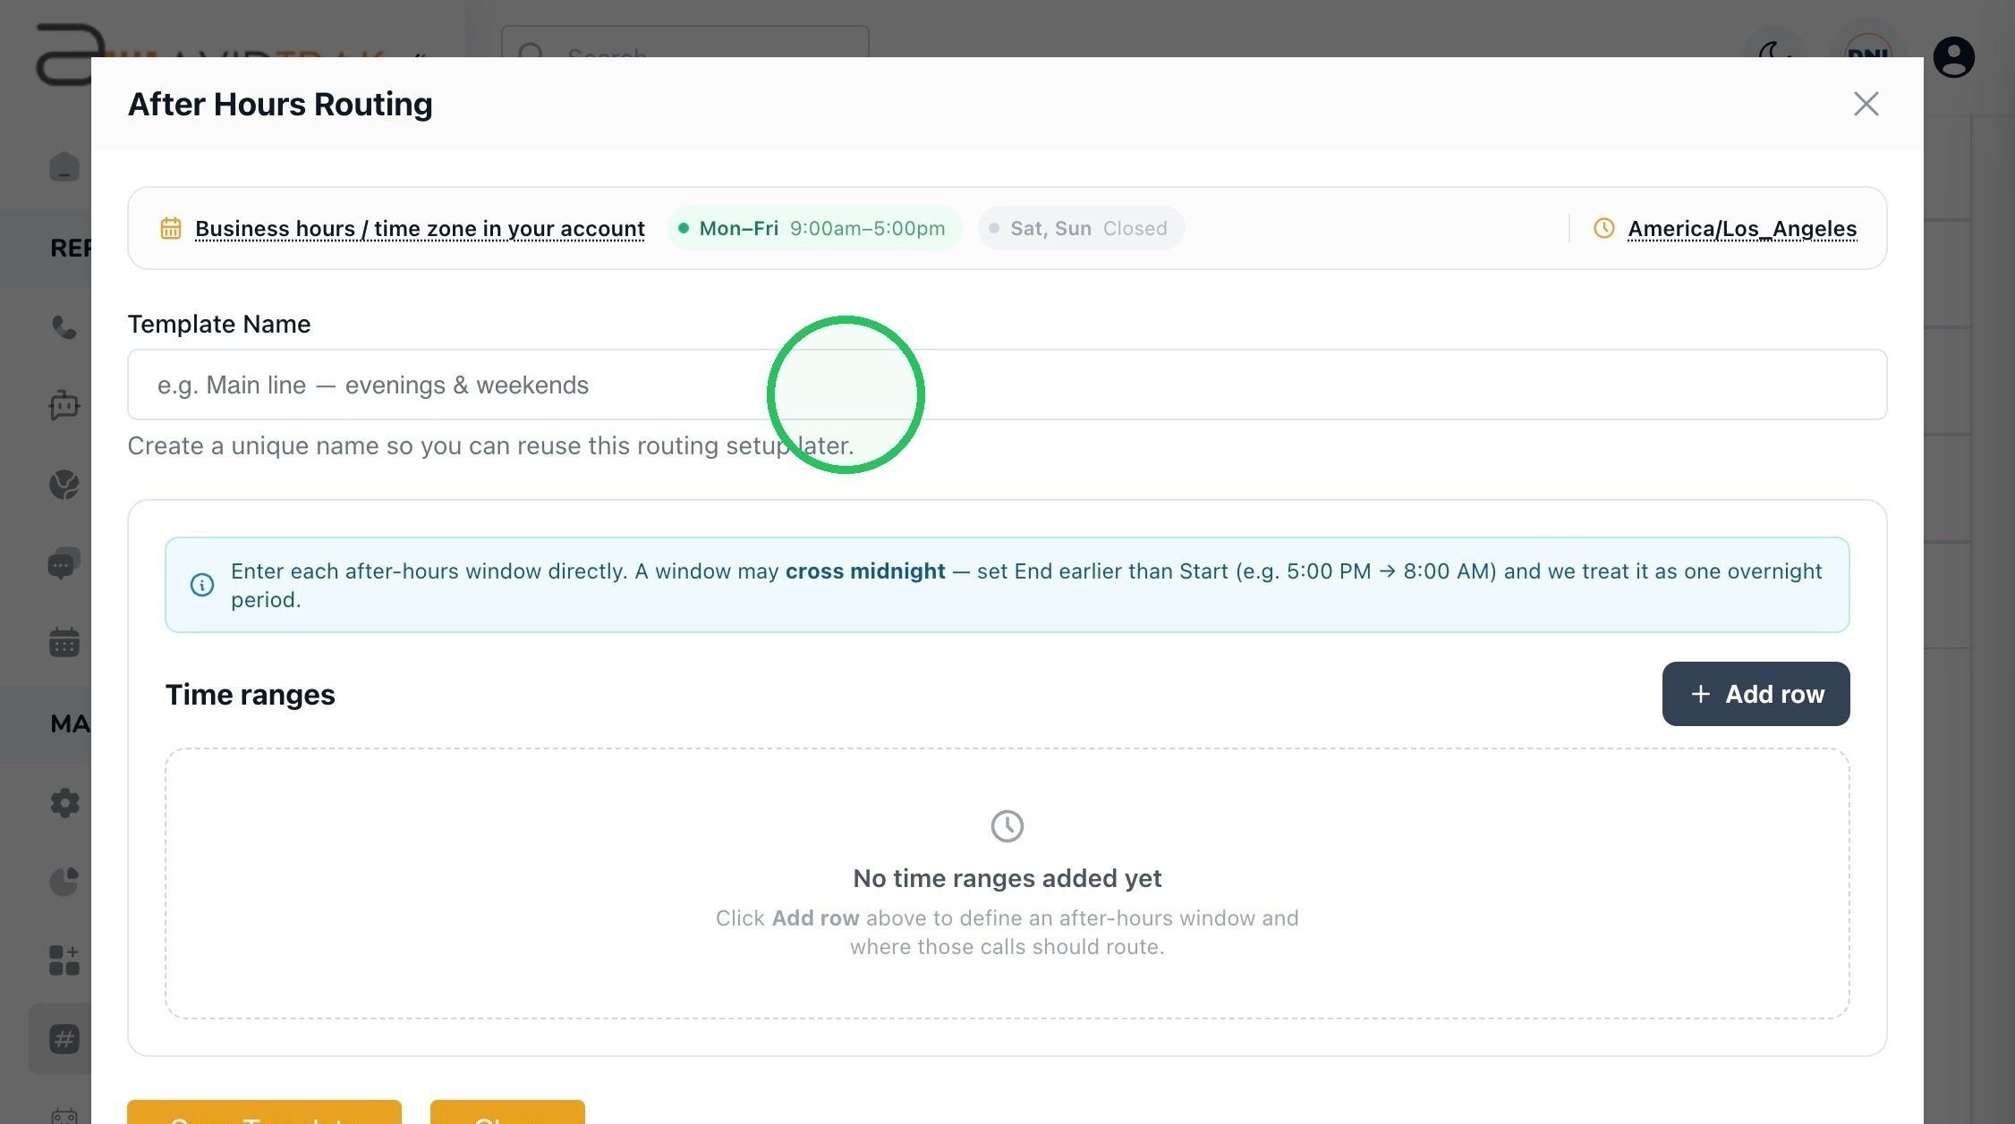Image resolution: width=2015 pixels, height=1124 pixels.
Task: Open the user profile avatar icon
Action: pos(1954,57)
